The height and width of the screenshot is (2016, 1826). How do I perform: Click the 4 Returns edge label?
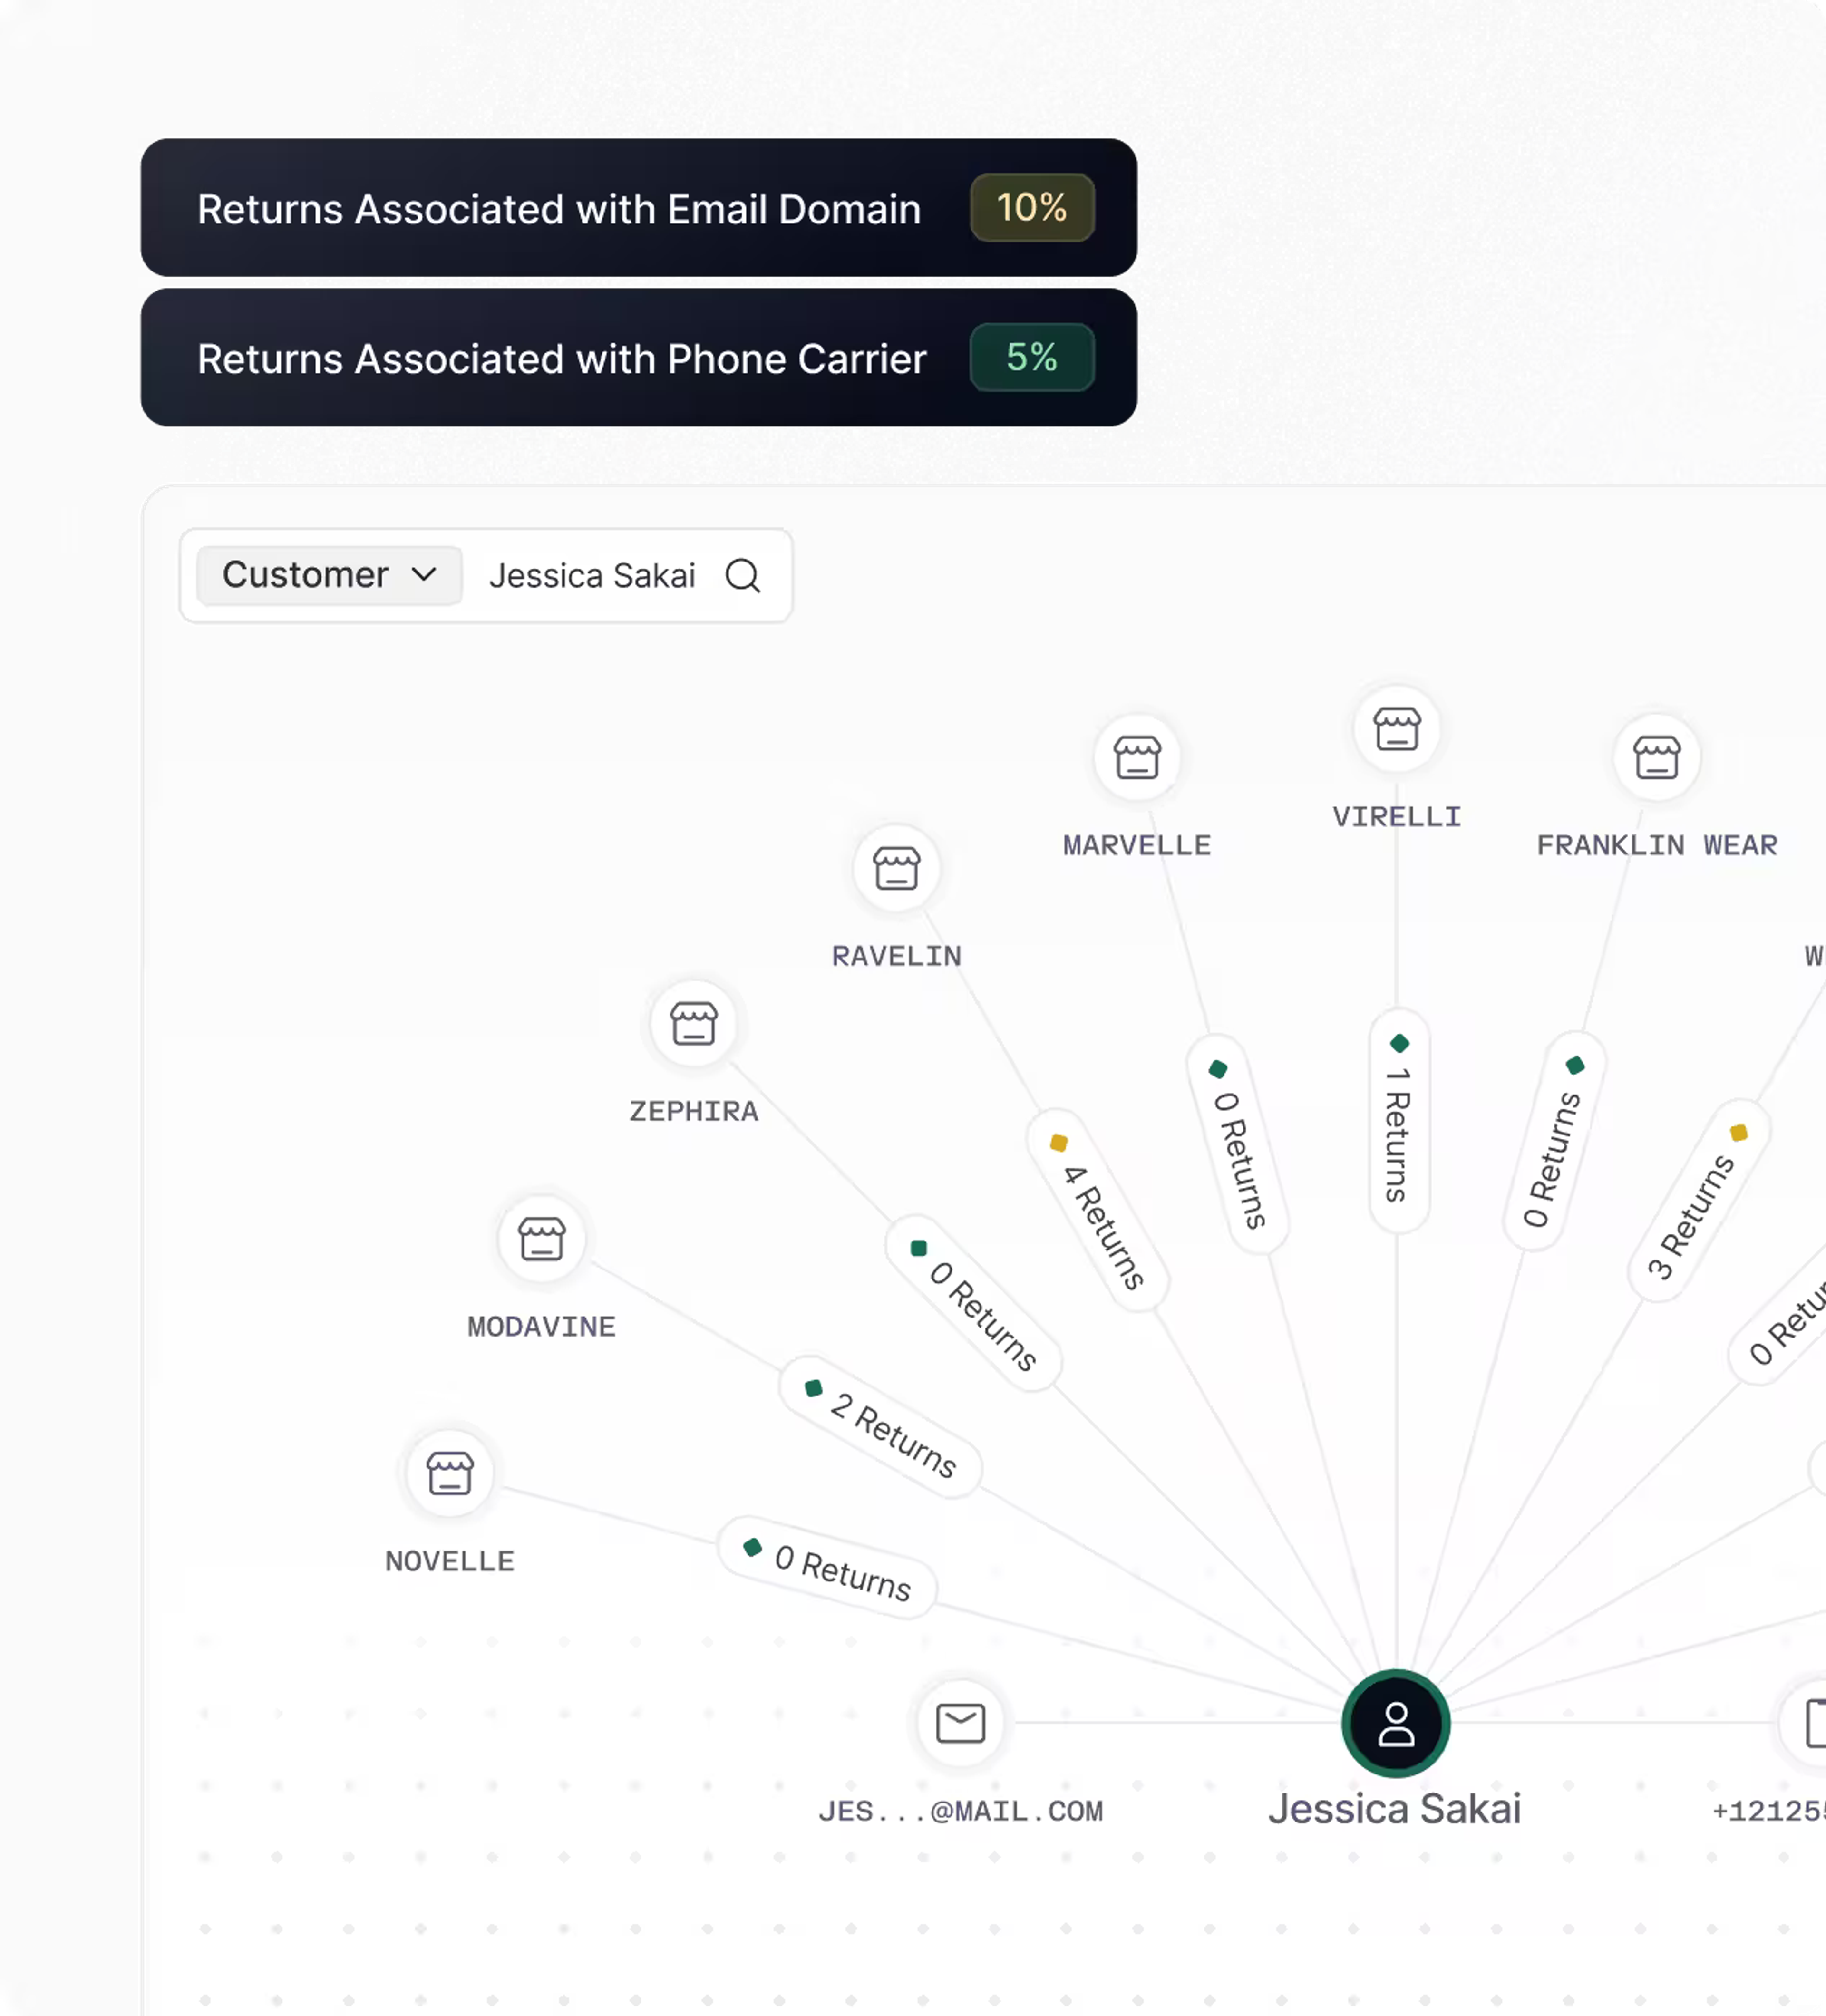[1098, 1210]
